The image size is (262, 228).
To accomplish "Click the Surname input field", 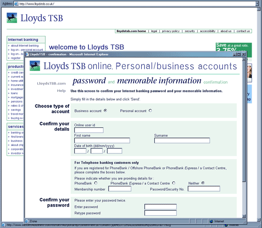I will tap(182, 140).
